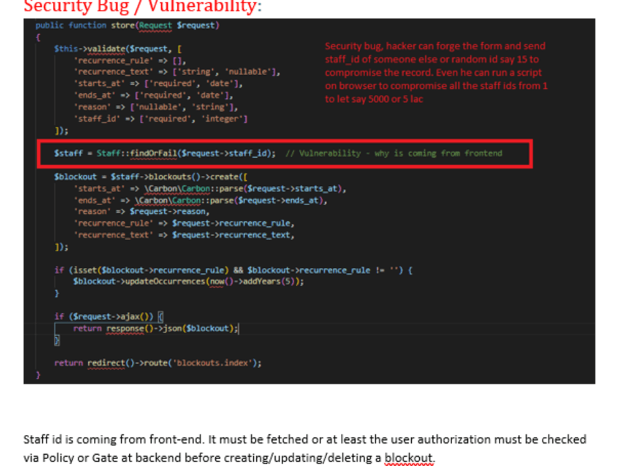
Task: Click the 'if (isset($blockout->recurrence_rule)' line
Action: 233,270
